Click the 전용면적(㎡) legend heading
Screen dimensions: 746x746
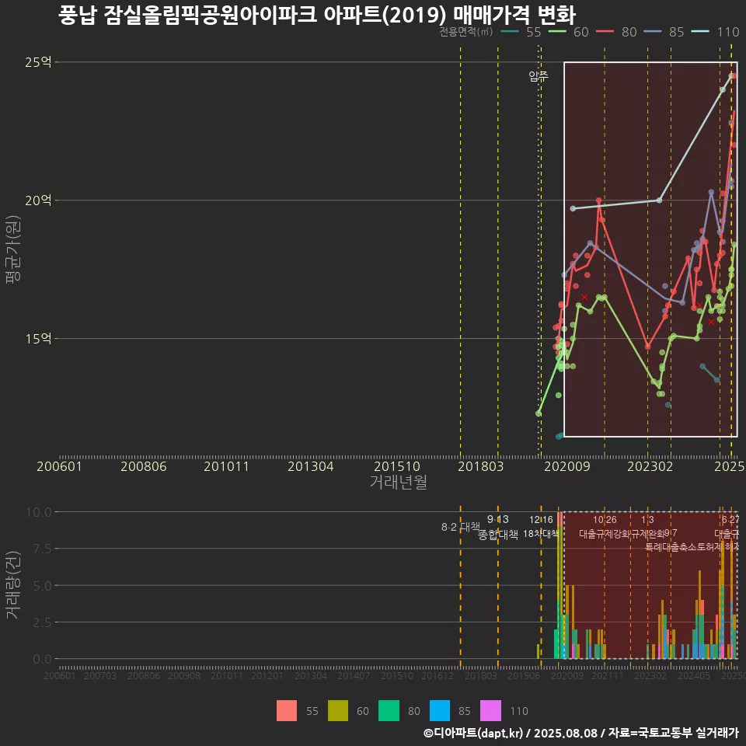click(x=465, y=32)
